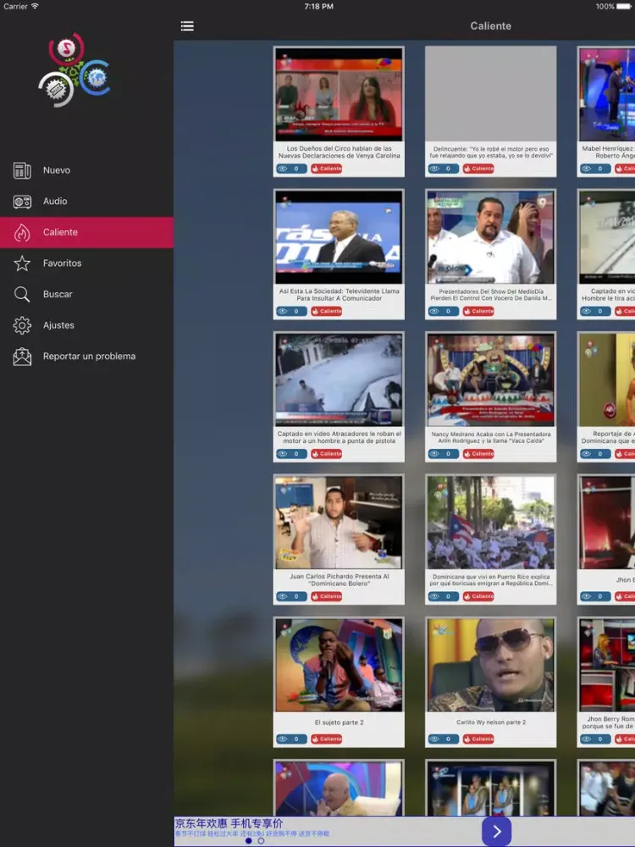The image size is (635, 847).
Task: Click Caliente tag on Delincuente card
Action: [478, 169]
